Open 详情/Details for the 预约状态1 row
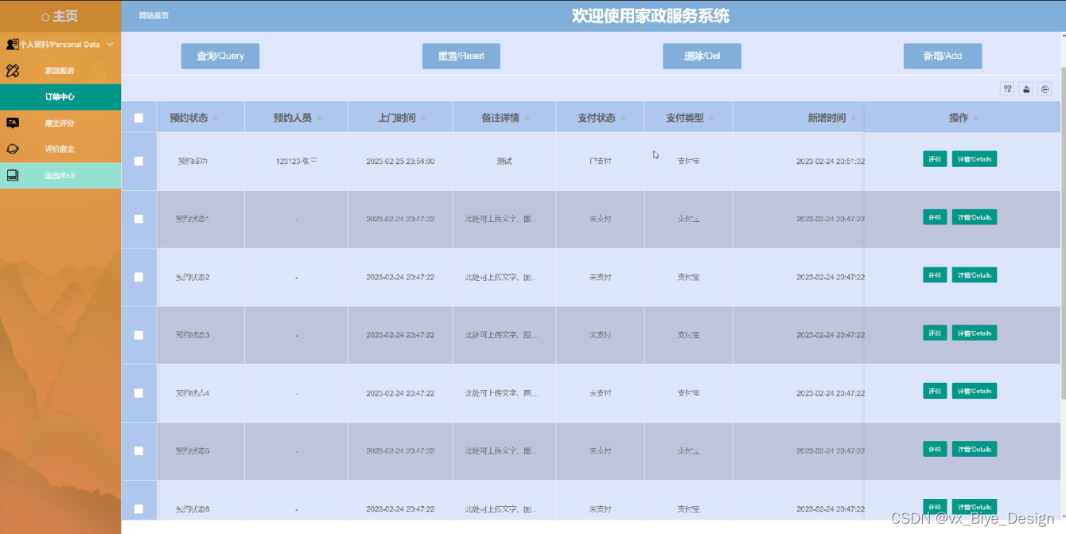Screen dimensions: 1066x534 [975, 217]
